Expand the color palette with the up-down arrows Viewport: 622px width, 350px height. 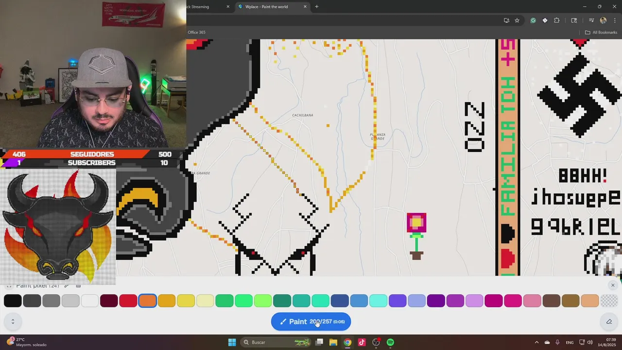pos(13,321)
